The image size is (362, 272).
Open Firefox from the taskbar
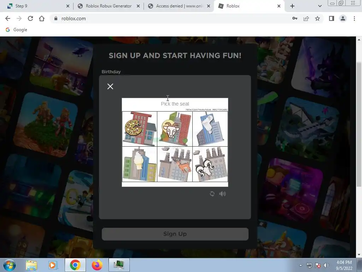click(97, 265)
